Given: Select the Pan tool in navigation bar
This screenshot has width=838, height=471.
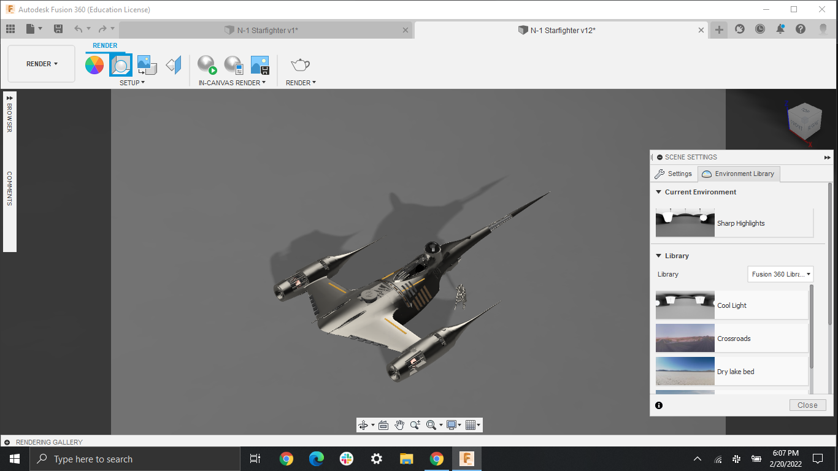Looking at the screenshot, I should [x=399, y=424].
